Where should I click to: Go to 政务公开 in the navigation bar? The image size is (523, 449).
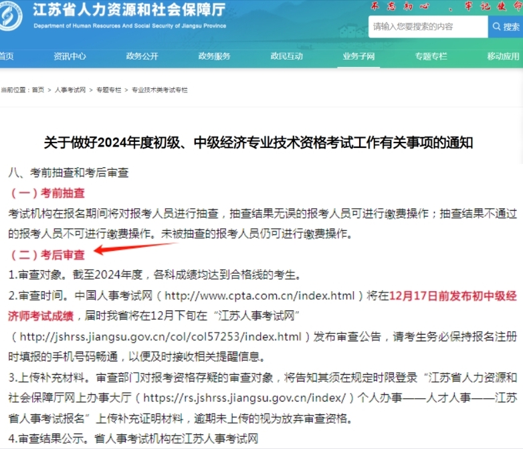[142, 56]
